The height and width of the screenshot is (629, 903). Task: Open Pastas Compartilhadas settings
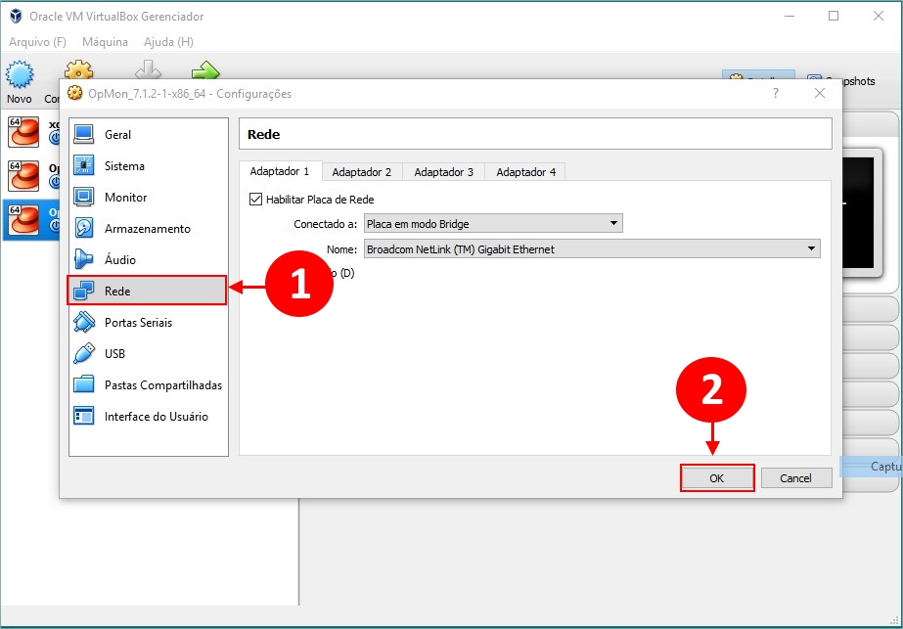[x=84, y=385]
